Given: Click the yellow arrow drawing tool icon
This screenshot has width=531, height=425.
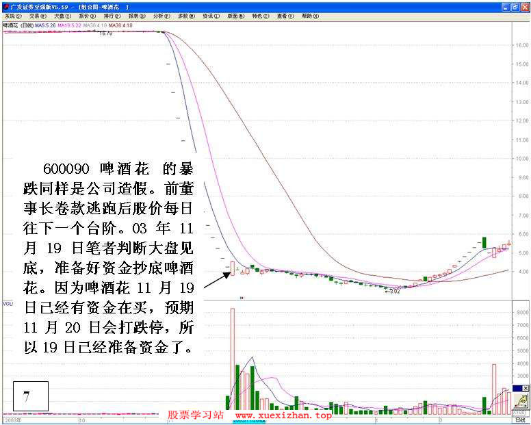Looking at the screenshot, I should tap(521, 400).
